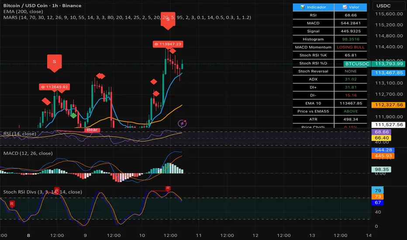Click the white 111,527.56 axis label
The height and width of the screenshot is (240, 407).
tap(389, 124)
